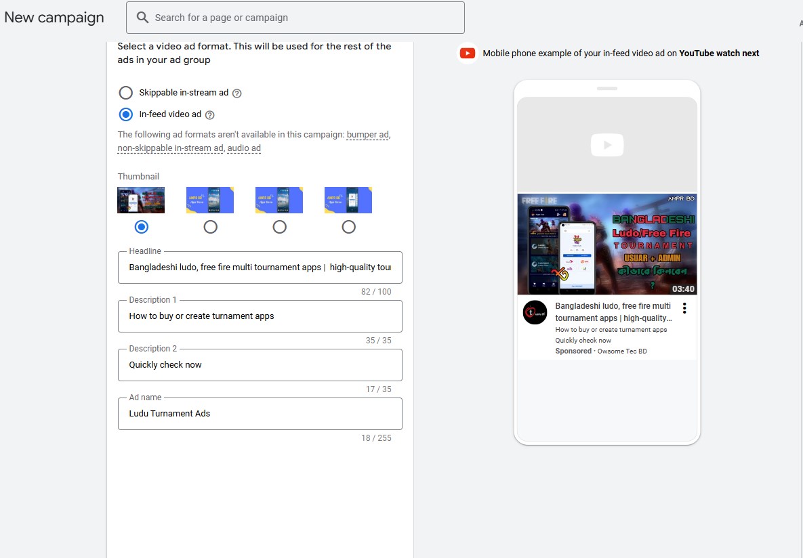
Task: Click the video thumbnail in phone preview
Action: click(x=607, y=244)
